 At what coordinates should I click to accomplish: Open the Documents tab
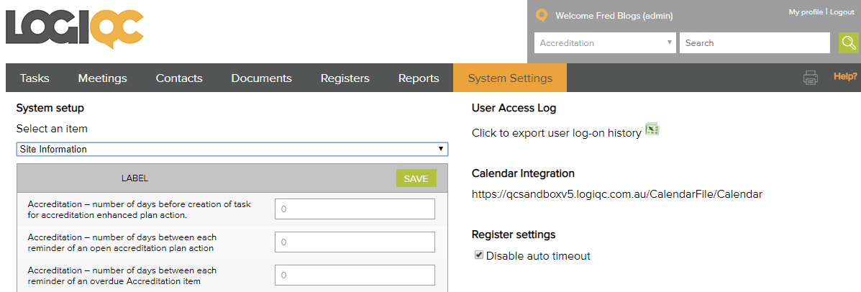click(261, 78)
